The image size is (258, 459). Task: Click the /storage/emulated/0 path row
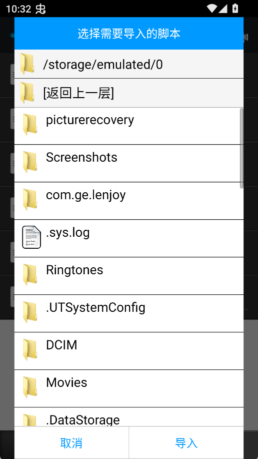129,64
